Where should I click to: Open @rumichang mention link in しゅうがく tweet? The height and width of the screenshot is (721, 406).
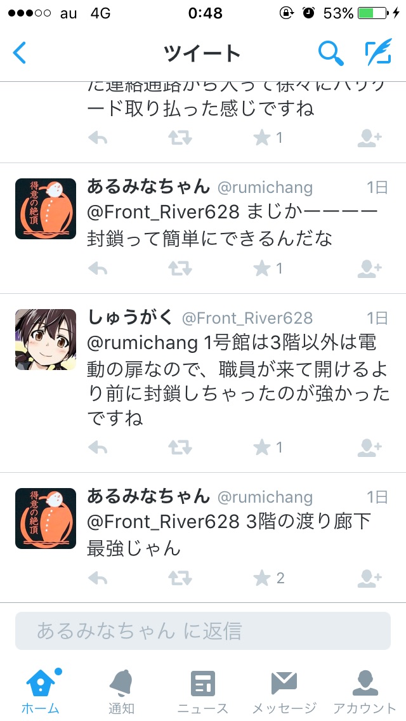tap(143, 343)
